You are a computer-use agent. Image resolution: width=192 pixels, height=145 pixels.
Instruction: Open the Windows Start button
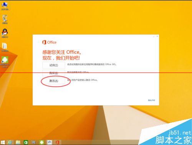(x=3, y=142)
